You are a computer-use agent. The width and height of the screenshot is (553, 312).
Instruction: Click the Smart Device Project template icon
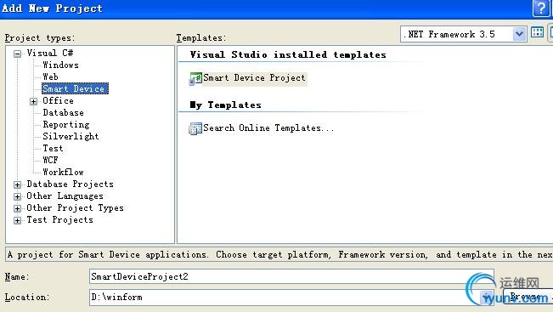[195, 78]
